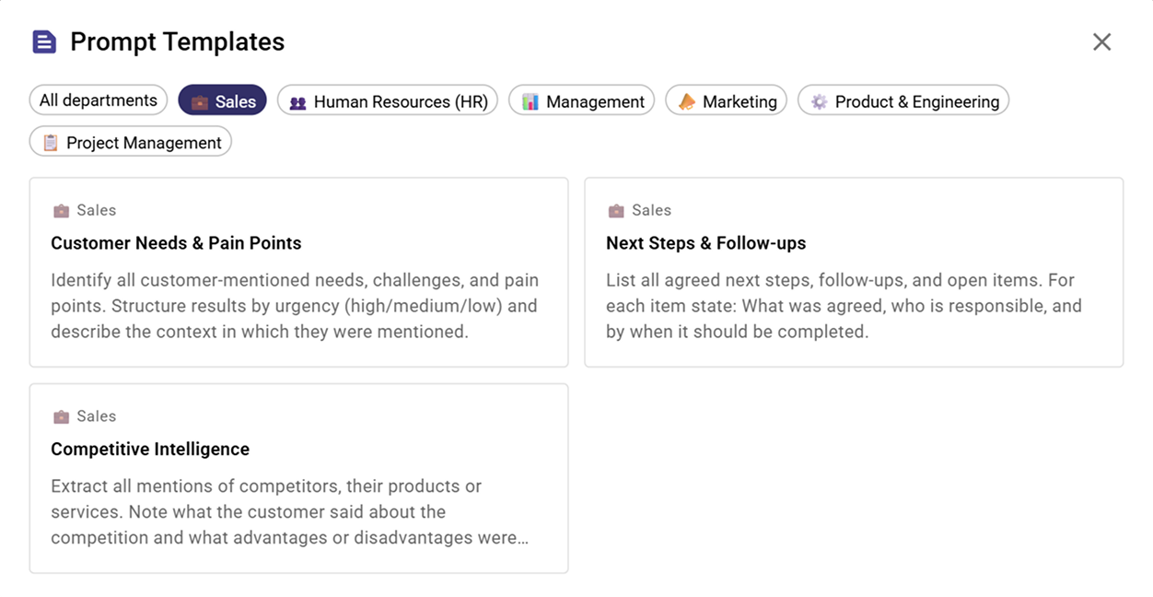Select All departments
This screenshot has width=1153, height=597.
(x=98, y=99)
